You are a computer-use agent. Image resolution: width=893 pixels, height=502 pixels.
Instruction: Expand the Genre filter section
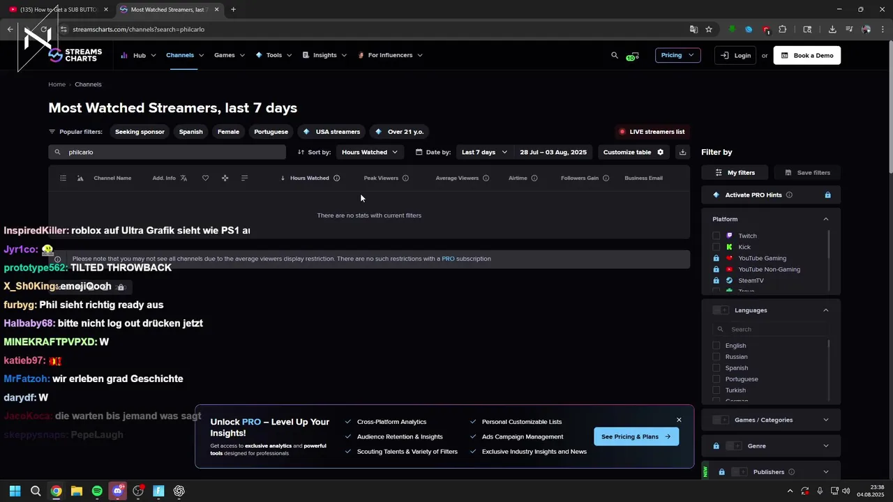[x=826, y=446]
